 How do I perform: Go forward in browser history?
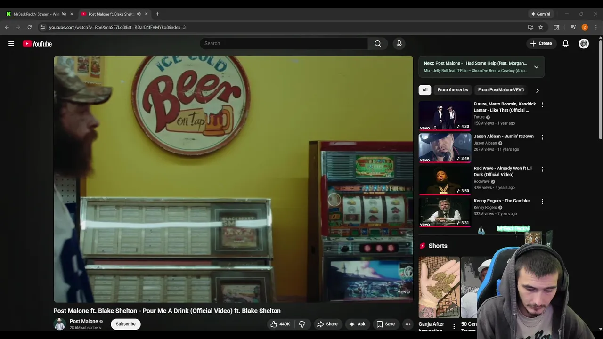click(18, 27)
